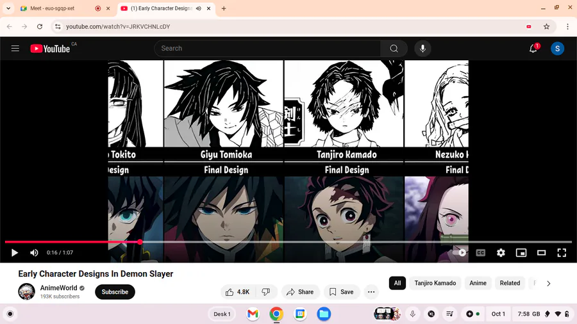Play the video

14,253
